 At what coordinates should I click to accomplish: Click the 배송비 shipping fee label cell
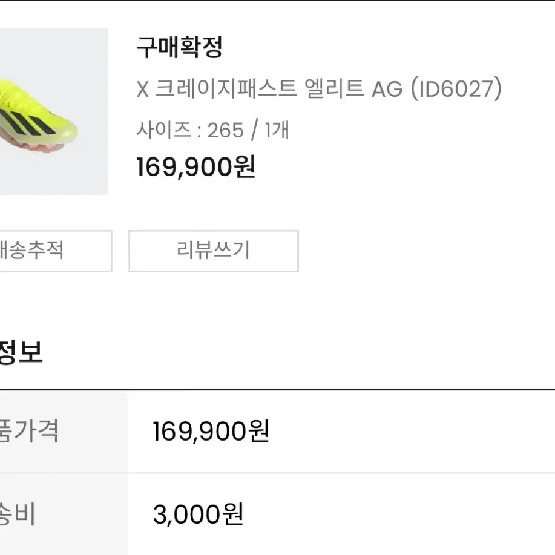pyautogui.click(x=64, y=514)
